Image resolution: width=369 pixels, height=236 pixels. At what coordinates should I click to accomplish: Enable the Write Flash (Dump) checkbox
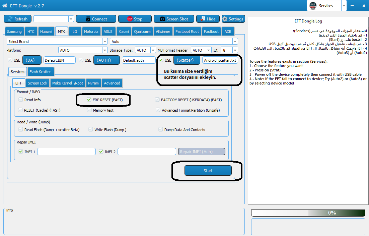pos(91,129)
